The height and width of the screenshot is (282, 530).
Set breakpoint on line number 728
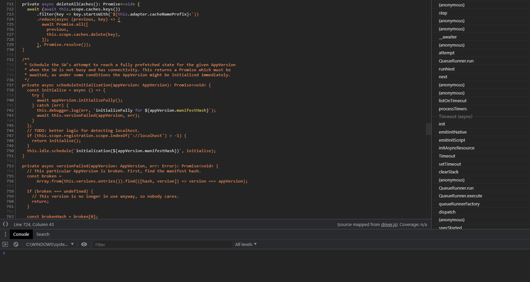pos(10,39)
